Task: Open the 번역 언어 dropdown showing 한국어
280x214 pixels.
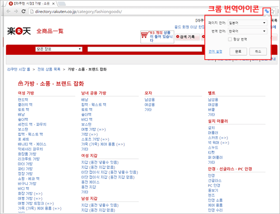Action: coord(247,31)
